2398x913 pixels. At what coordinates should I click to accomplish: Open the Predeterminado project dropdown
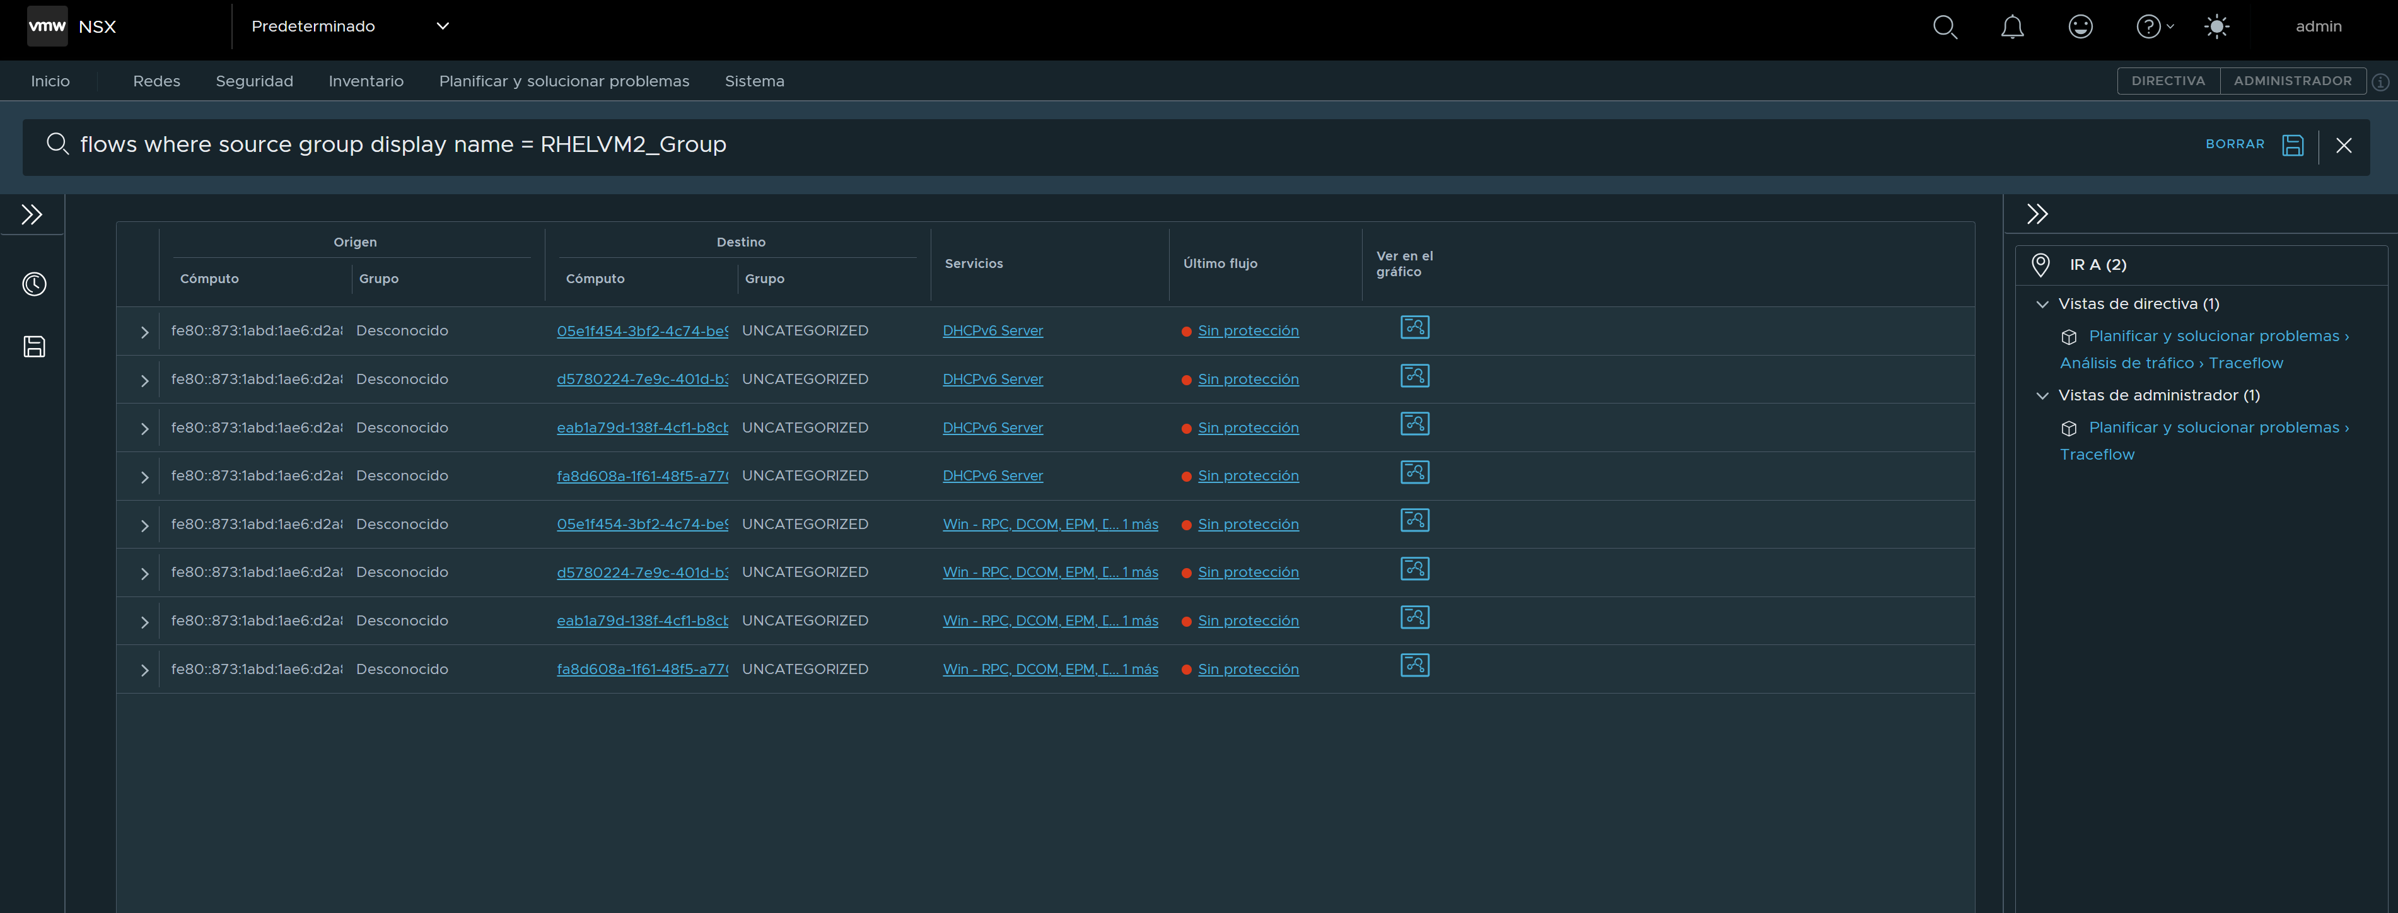click(350, 26)
